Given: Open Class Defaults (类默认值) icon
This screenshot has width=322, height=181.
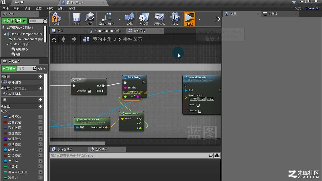Looking at the screenshot, I should pos(159,18).
